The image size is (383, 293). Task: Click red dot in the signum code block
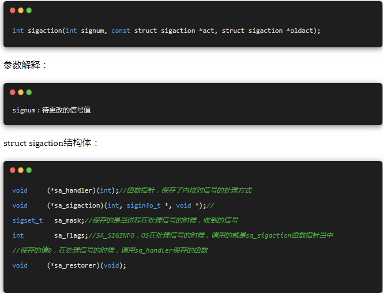(x=13, y=92)
